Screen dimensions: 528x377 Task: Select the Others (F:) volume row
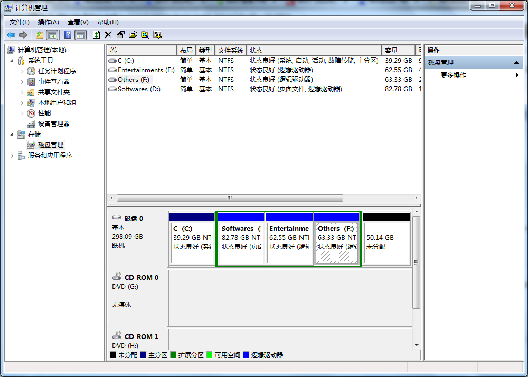pyautogui.click(x=264, y=80)
